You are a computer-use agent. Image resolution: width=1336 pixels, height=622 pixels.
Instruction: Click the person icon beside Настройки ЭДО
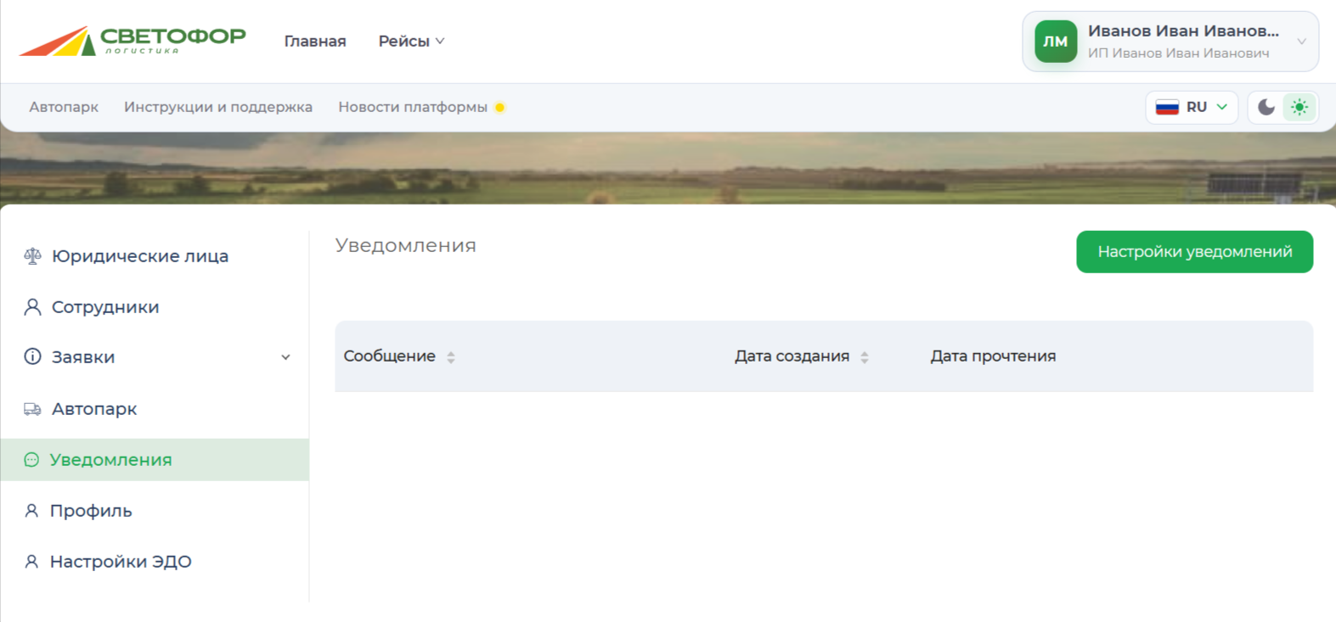[x=31, y=562]
